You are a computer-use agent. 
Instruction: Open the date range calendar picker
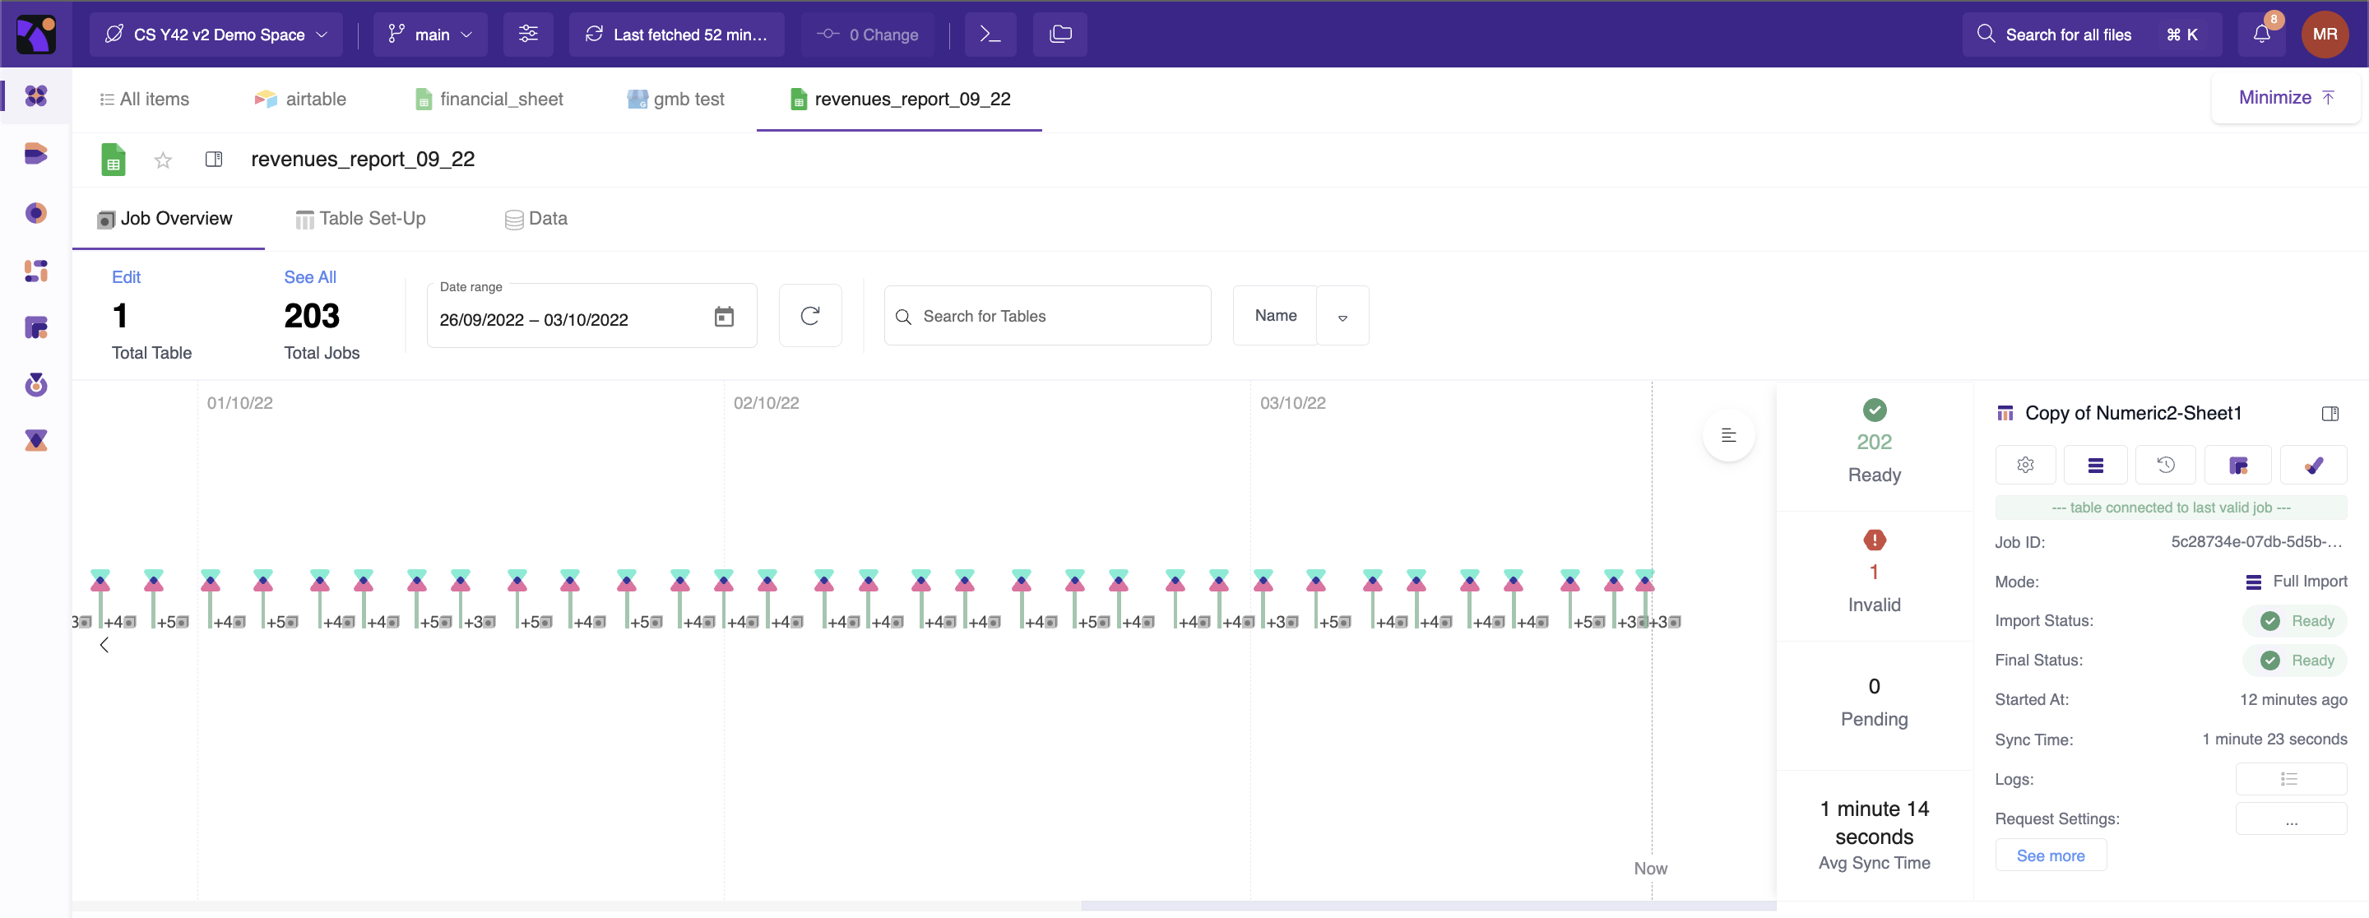point(724,318)
